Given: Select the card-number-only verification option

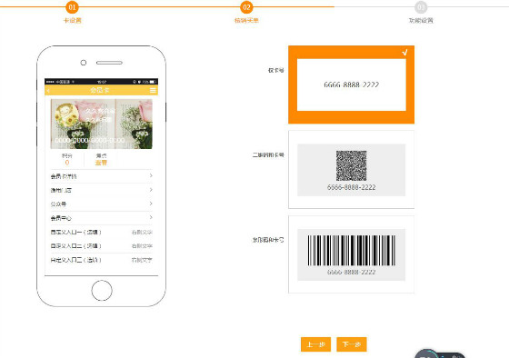Looking at the screenshot, I should click(351, 85).
